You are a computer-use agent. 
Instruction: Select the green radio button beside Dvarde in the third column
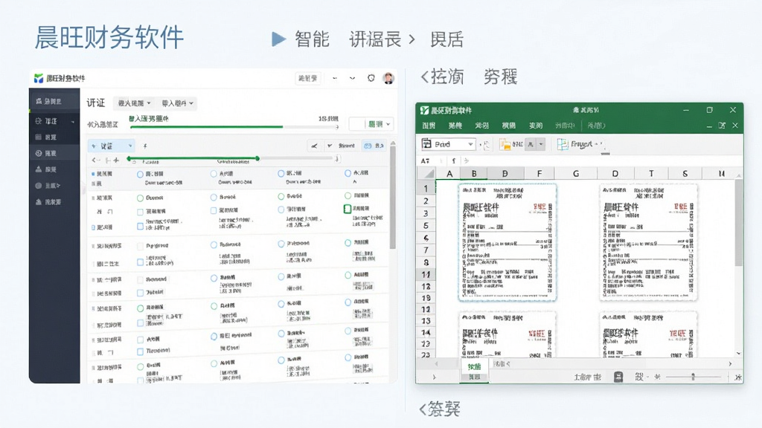[281, 196]
